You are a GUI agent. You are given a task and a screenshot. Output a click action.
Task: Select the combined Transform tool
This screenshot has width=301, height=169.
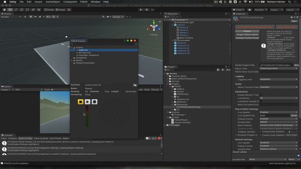(33, 9)
